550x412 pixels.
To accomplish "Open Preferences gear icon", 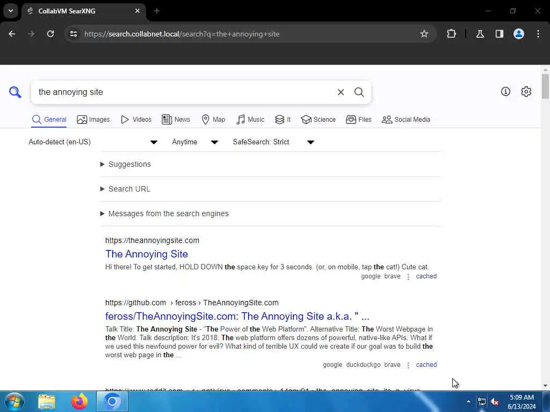I will pos(526,91).
